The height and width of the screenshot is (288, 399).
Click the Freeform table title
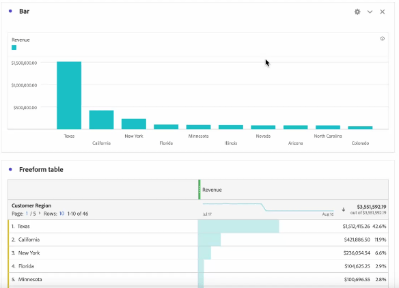pos(41,169)
